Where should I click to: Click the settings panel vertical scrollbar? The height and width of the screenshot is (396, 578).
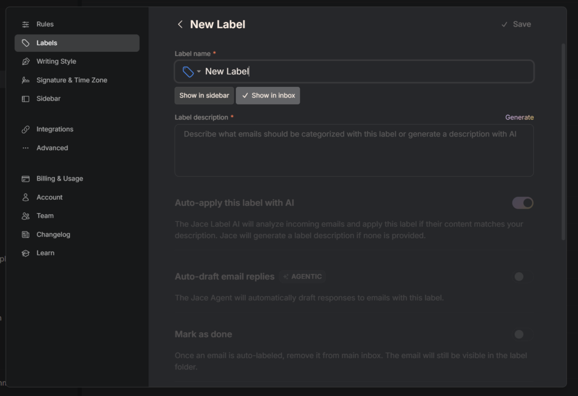point(563,141)
